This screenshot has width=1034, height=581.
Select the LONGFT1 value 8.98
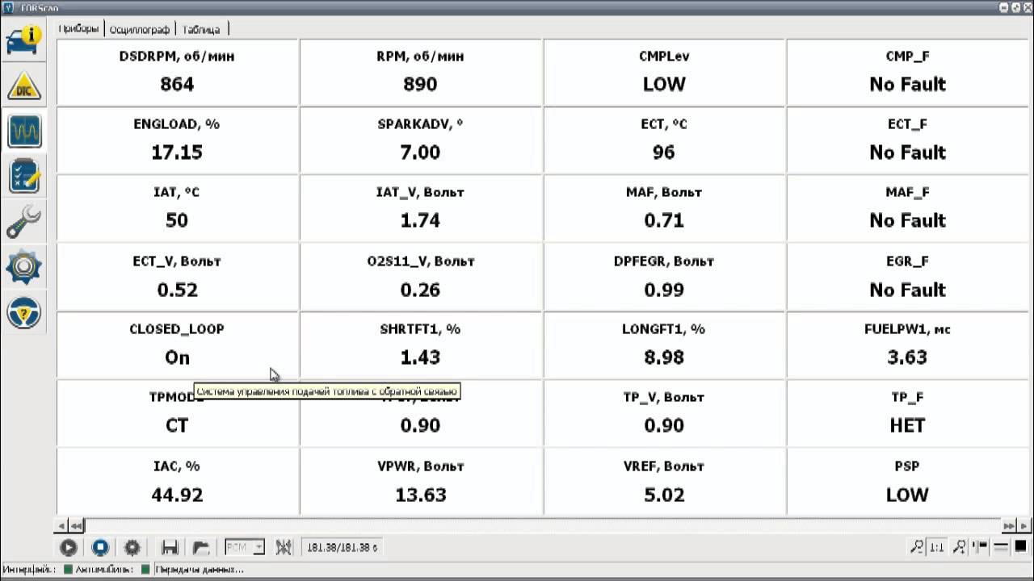pyautogui.click(x=664, y=357)
